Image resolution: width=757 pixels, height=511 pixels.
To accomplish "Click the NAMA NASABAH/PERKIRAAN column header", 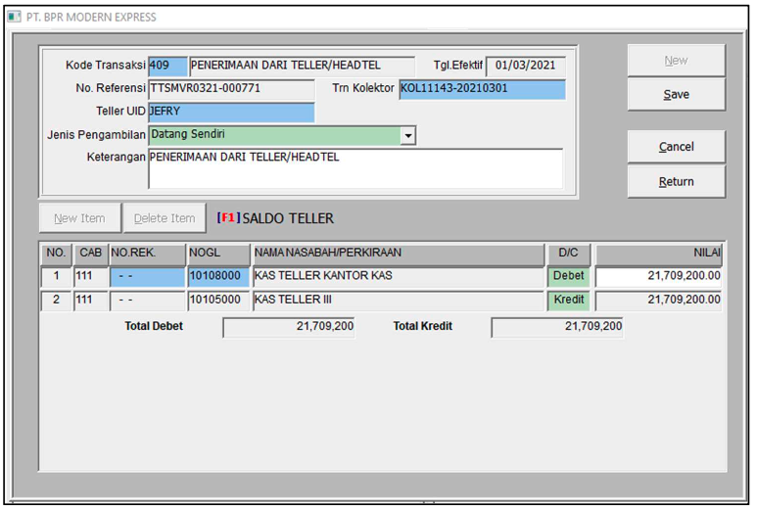I will point(397,254).
